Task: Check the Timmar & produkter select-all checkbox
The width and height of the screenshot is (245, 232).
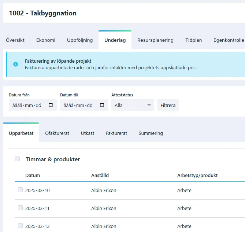Action: [17, 159]
